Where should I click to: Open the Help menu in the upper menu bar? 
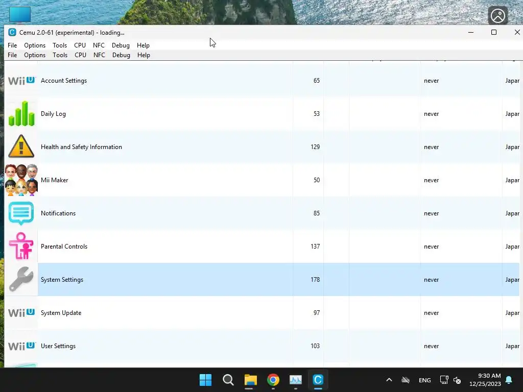coord(143,45)
